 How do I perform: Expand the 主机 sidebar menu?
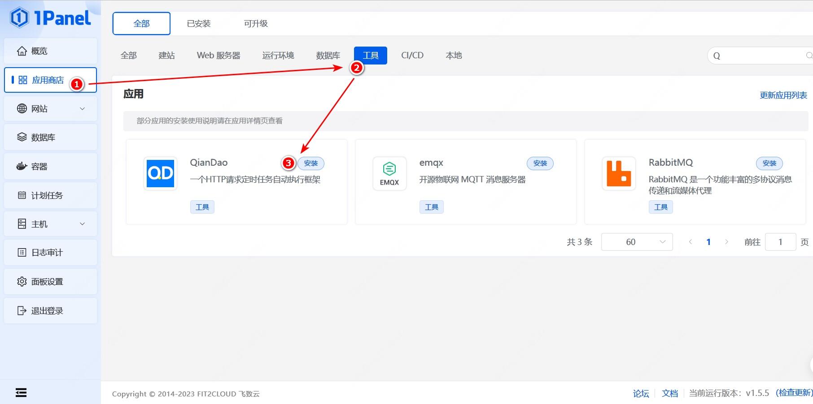[x=51, y=224]
